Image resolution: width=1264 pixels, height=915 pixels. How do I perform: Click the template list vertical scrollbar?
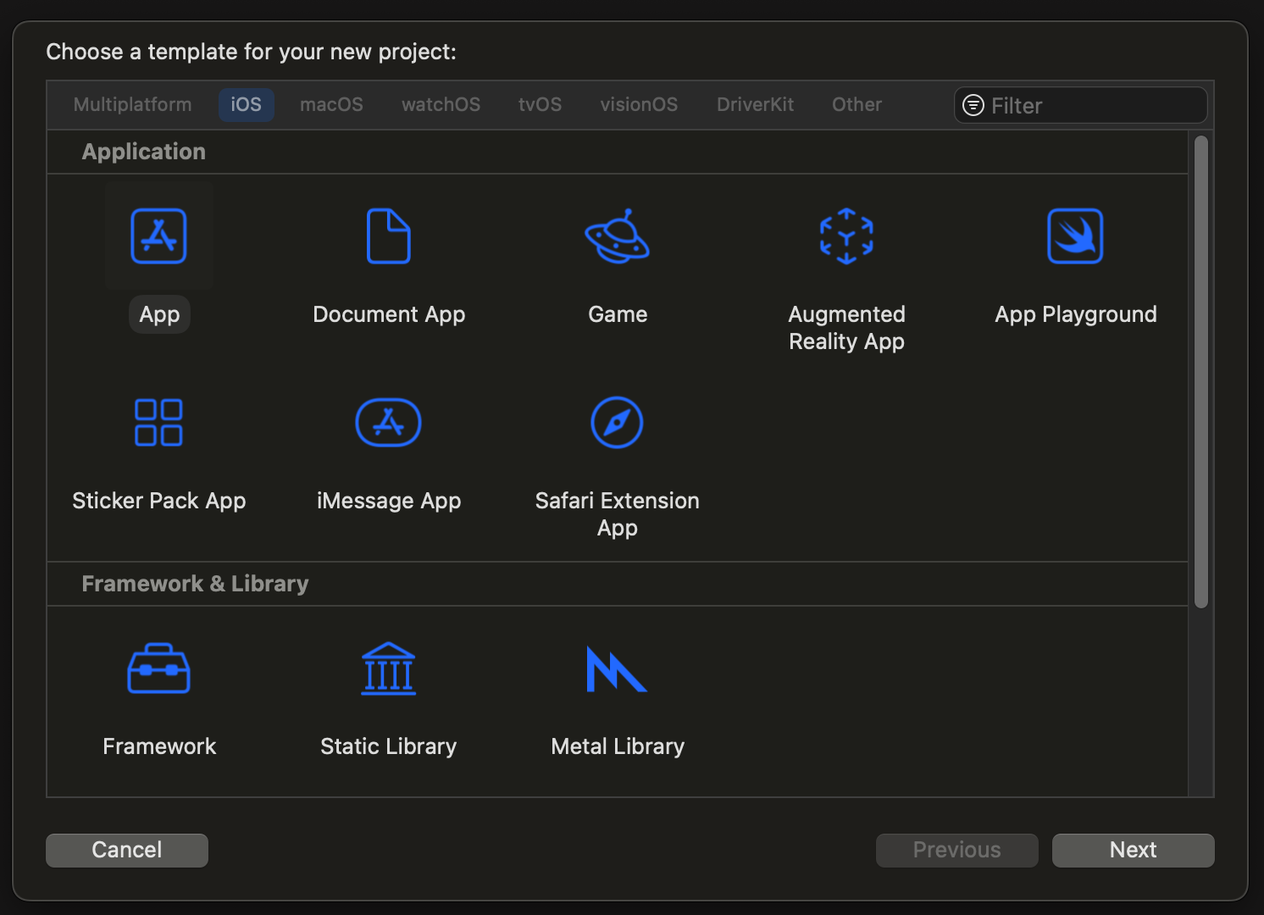pos(1201,372)
